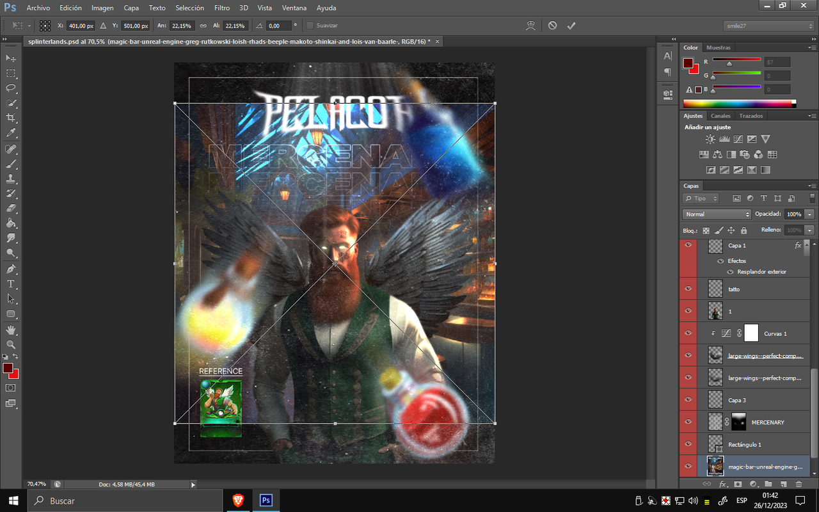Select the Horizontal Type tool
819x512 pixels.
click(11, 284)
